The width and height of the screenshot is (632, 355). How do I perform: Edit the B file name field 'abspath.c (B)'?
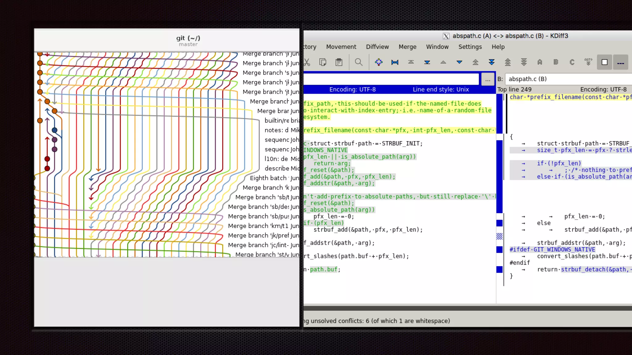[568, 79]
